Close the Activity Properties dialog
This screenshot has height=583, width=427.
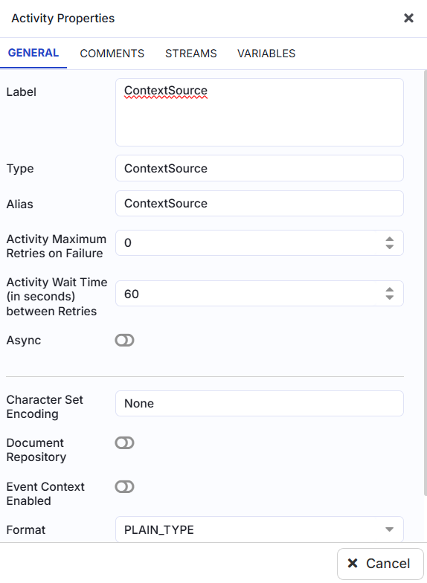tap(408, 18)
